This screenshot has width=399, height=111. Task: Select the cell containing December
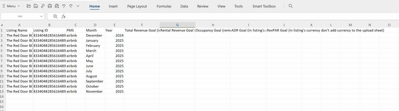pyautogui.click(x=94, y=35)
